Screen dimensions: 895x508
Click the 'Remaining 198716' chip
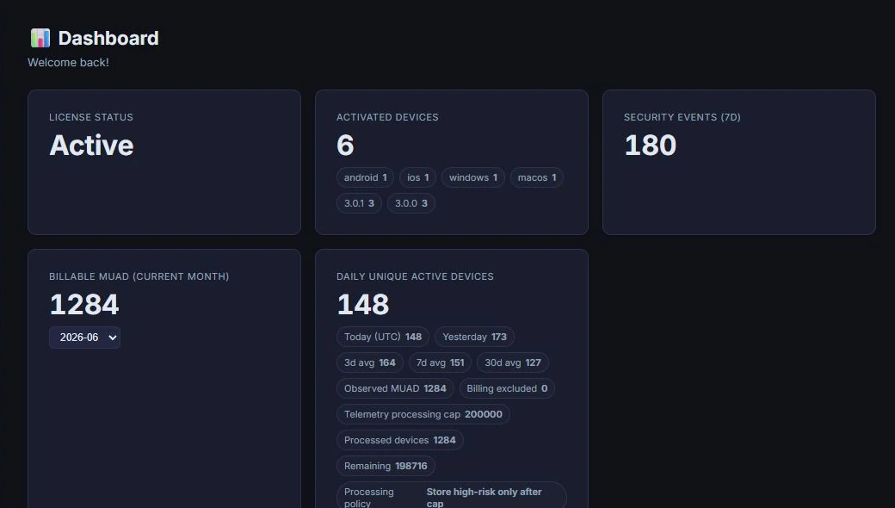point(386,466)
